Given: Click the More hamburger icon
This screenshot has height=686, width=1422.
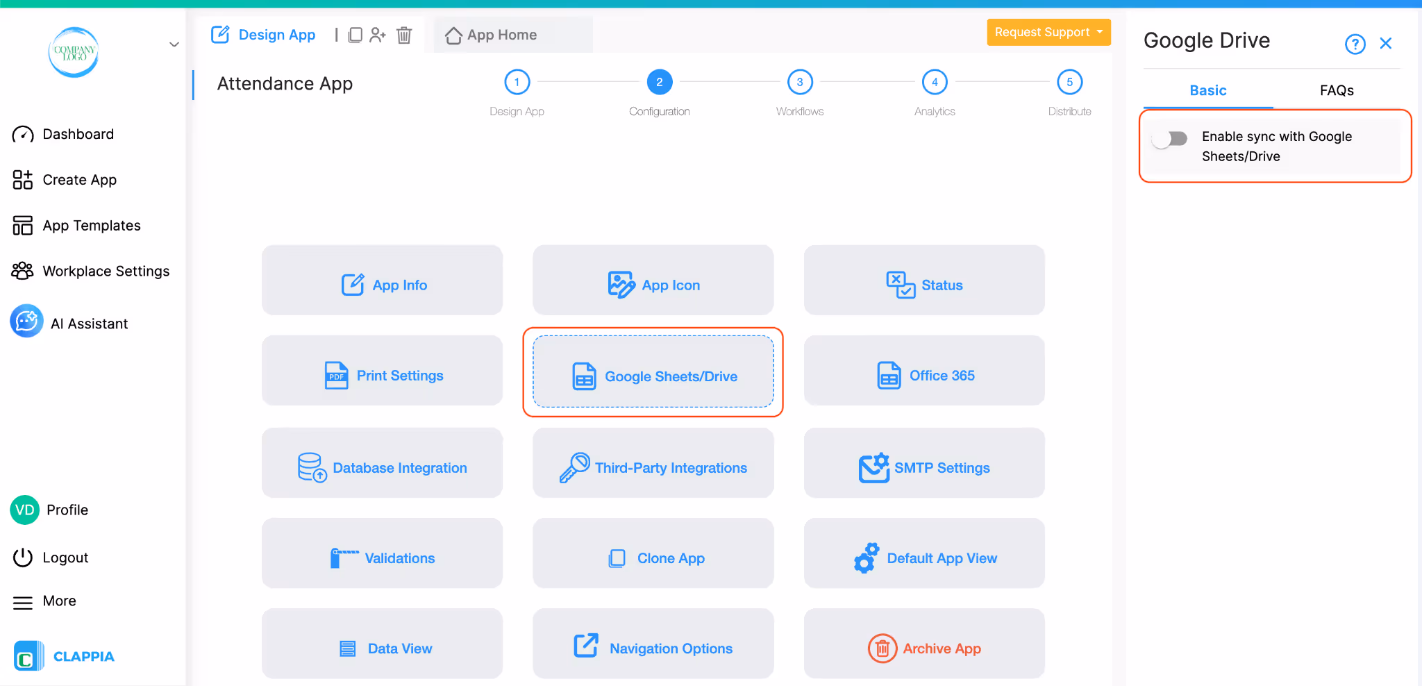Looking at the screenshot, I should tap(23, 603).
